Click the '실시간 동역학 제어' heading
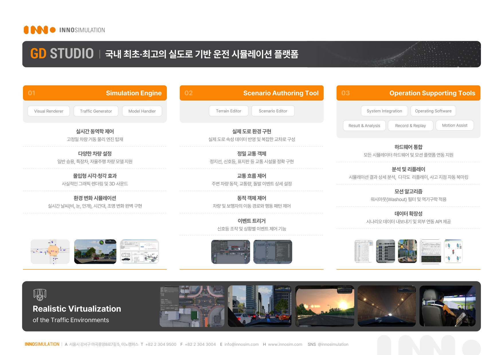 pos(95,131)
